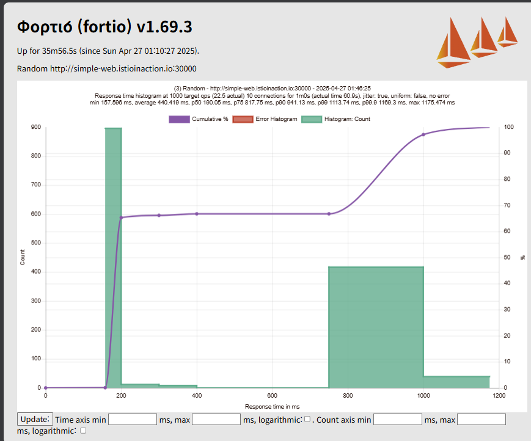The image size is (531, 441).
Task: Toggle the Histogram: Count legend swatch
Action: pyautogui.click(x=312, y=119)
